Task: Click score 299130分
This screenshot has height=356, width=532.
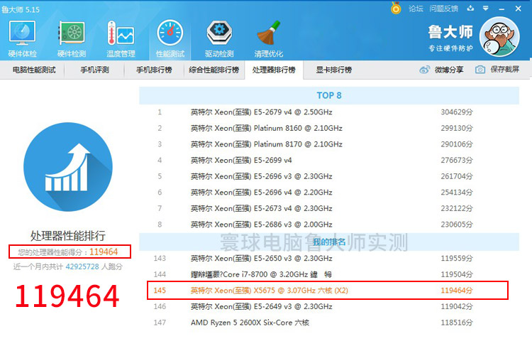Action: pos(457,128)
